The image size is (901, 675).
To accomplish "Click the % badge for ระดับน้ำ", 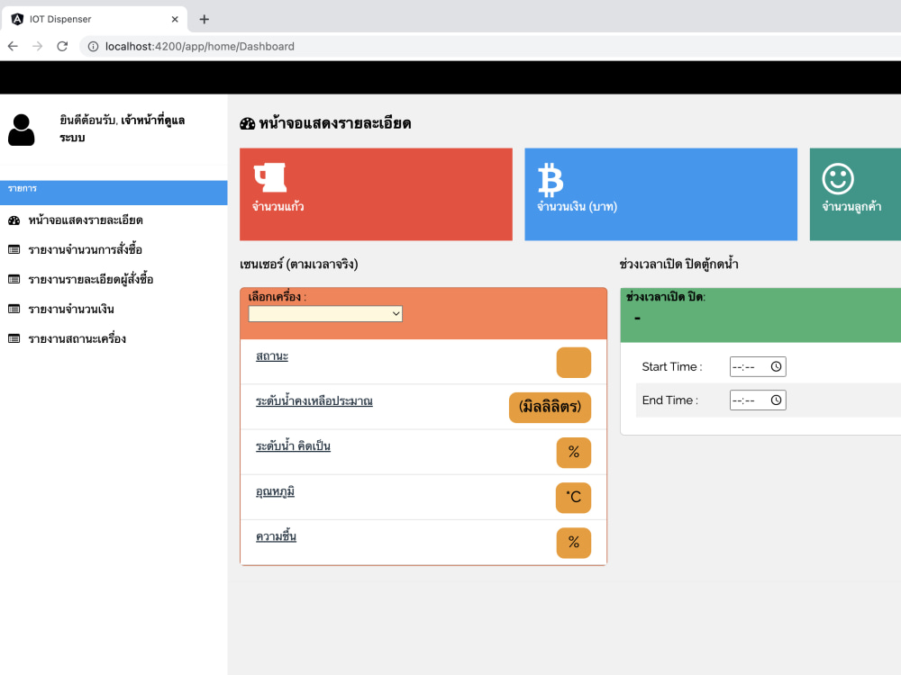I will pos(573,453).
